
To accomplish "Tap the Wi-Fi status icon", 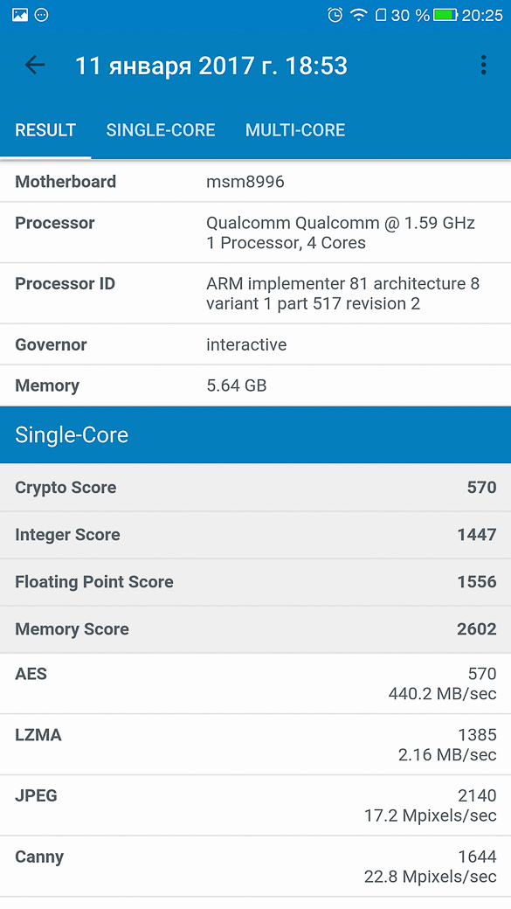I will tap(359, 15).
